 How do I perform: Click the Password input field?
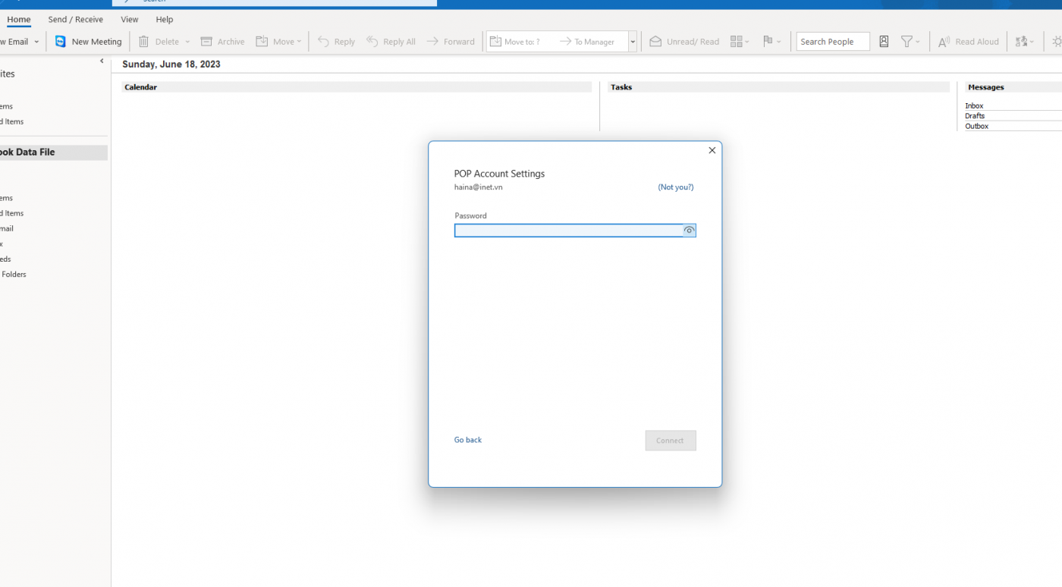[x=567, y=231]
